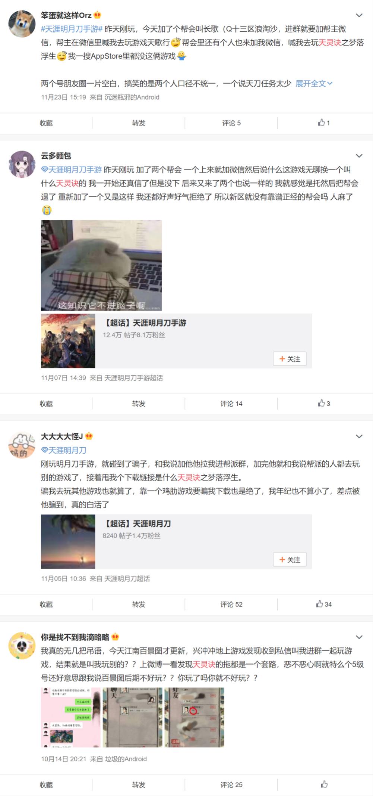Image resolution: width=373 pixels, height=796 pixels.
Task: Open options chevron on 大大大大怪J's post
Action: (x=359, y=436)
